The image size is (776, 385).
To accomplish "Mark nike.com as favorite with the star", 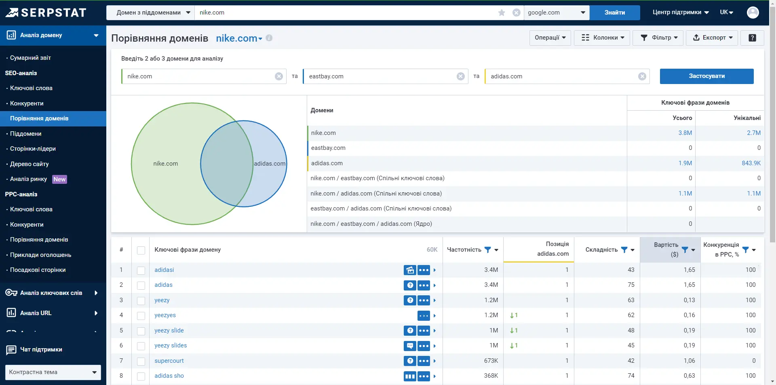I will point(502,13).
